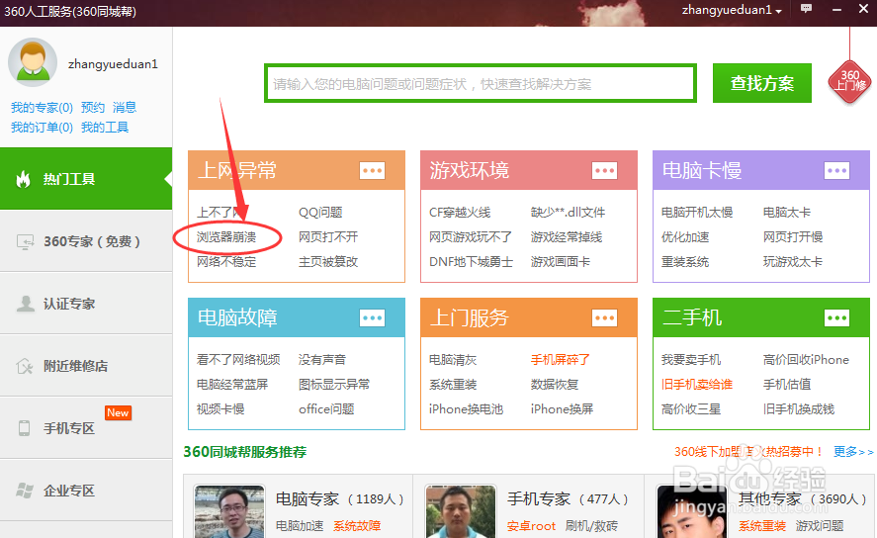Click the person icon beside 认证专家
Screen dimensions: 877x538
25,304
